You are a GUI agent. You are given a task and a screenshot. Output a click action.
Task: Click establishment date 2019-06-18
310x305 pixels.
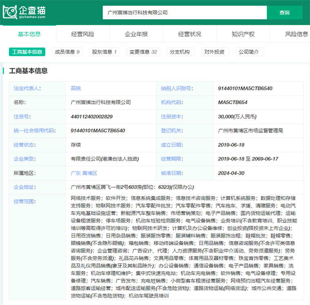(x=231, y=145)
